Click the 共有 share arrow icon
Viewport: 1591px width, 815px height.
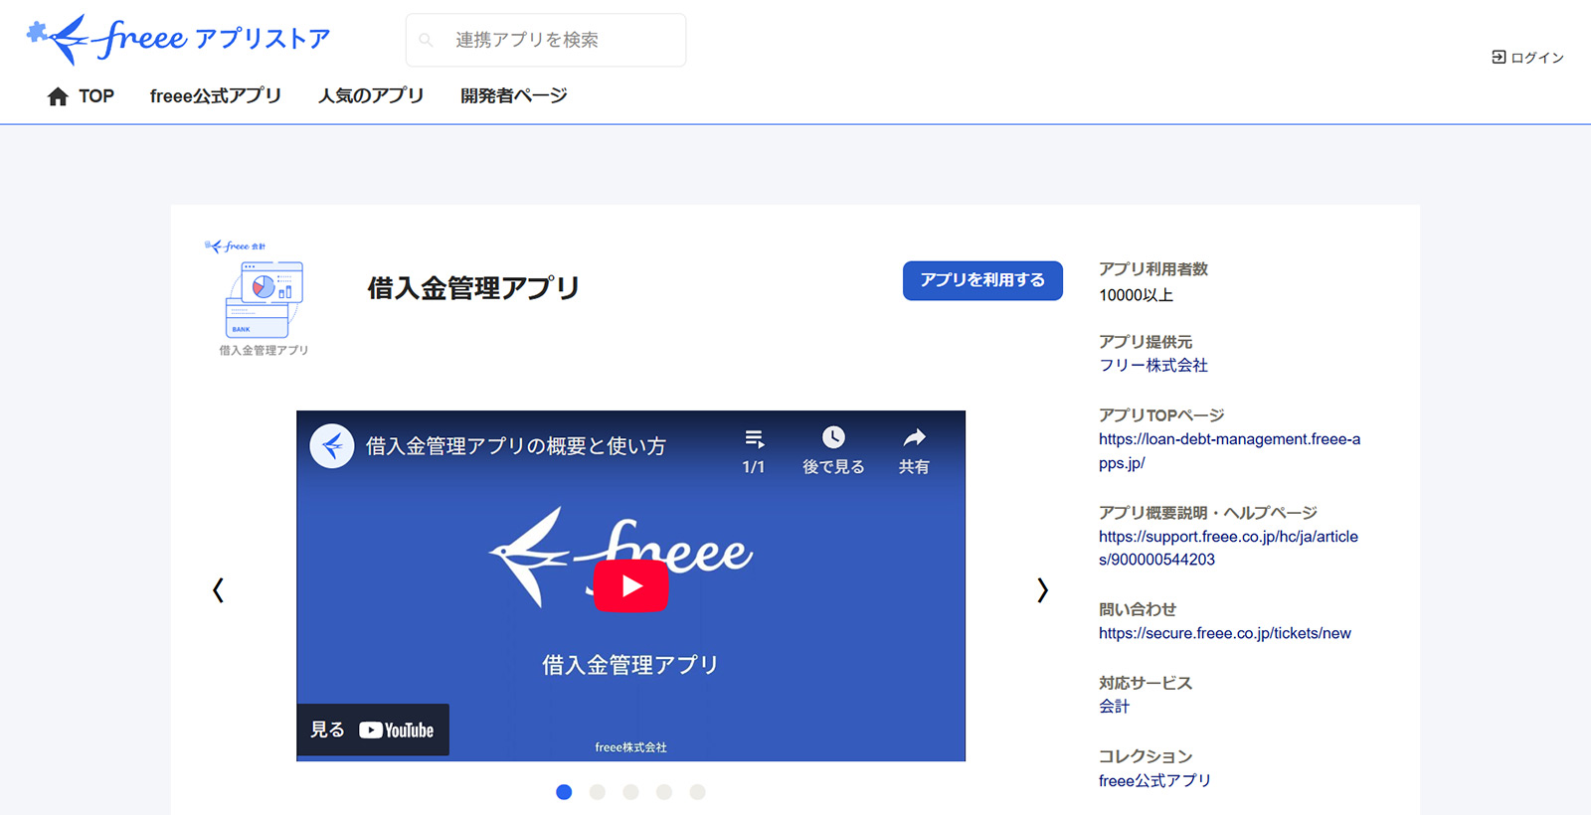coord(914,437)
